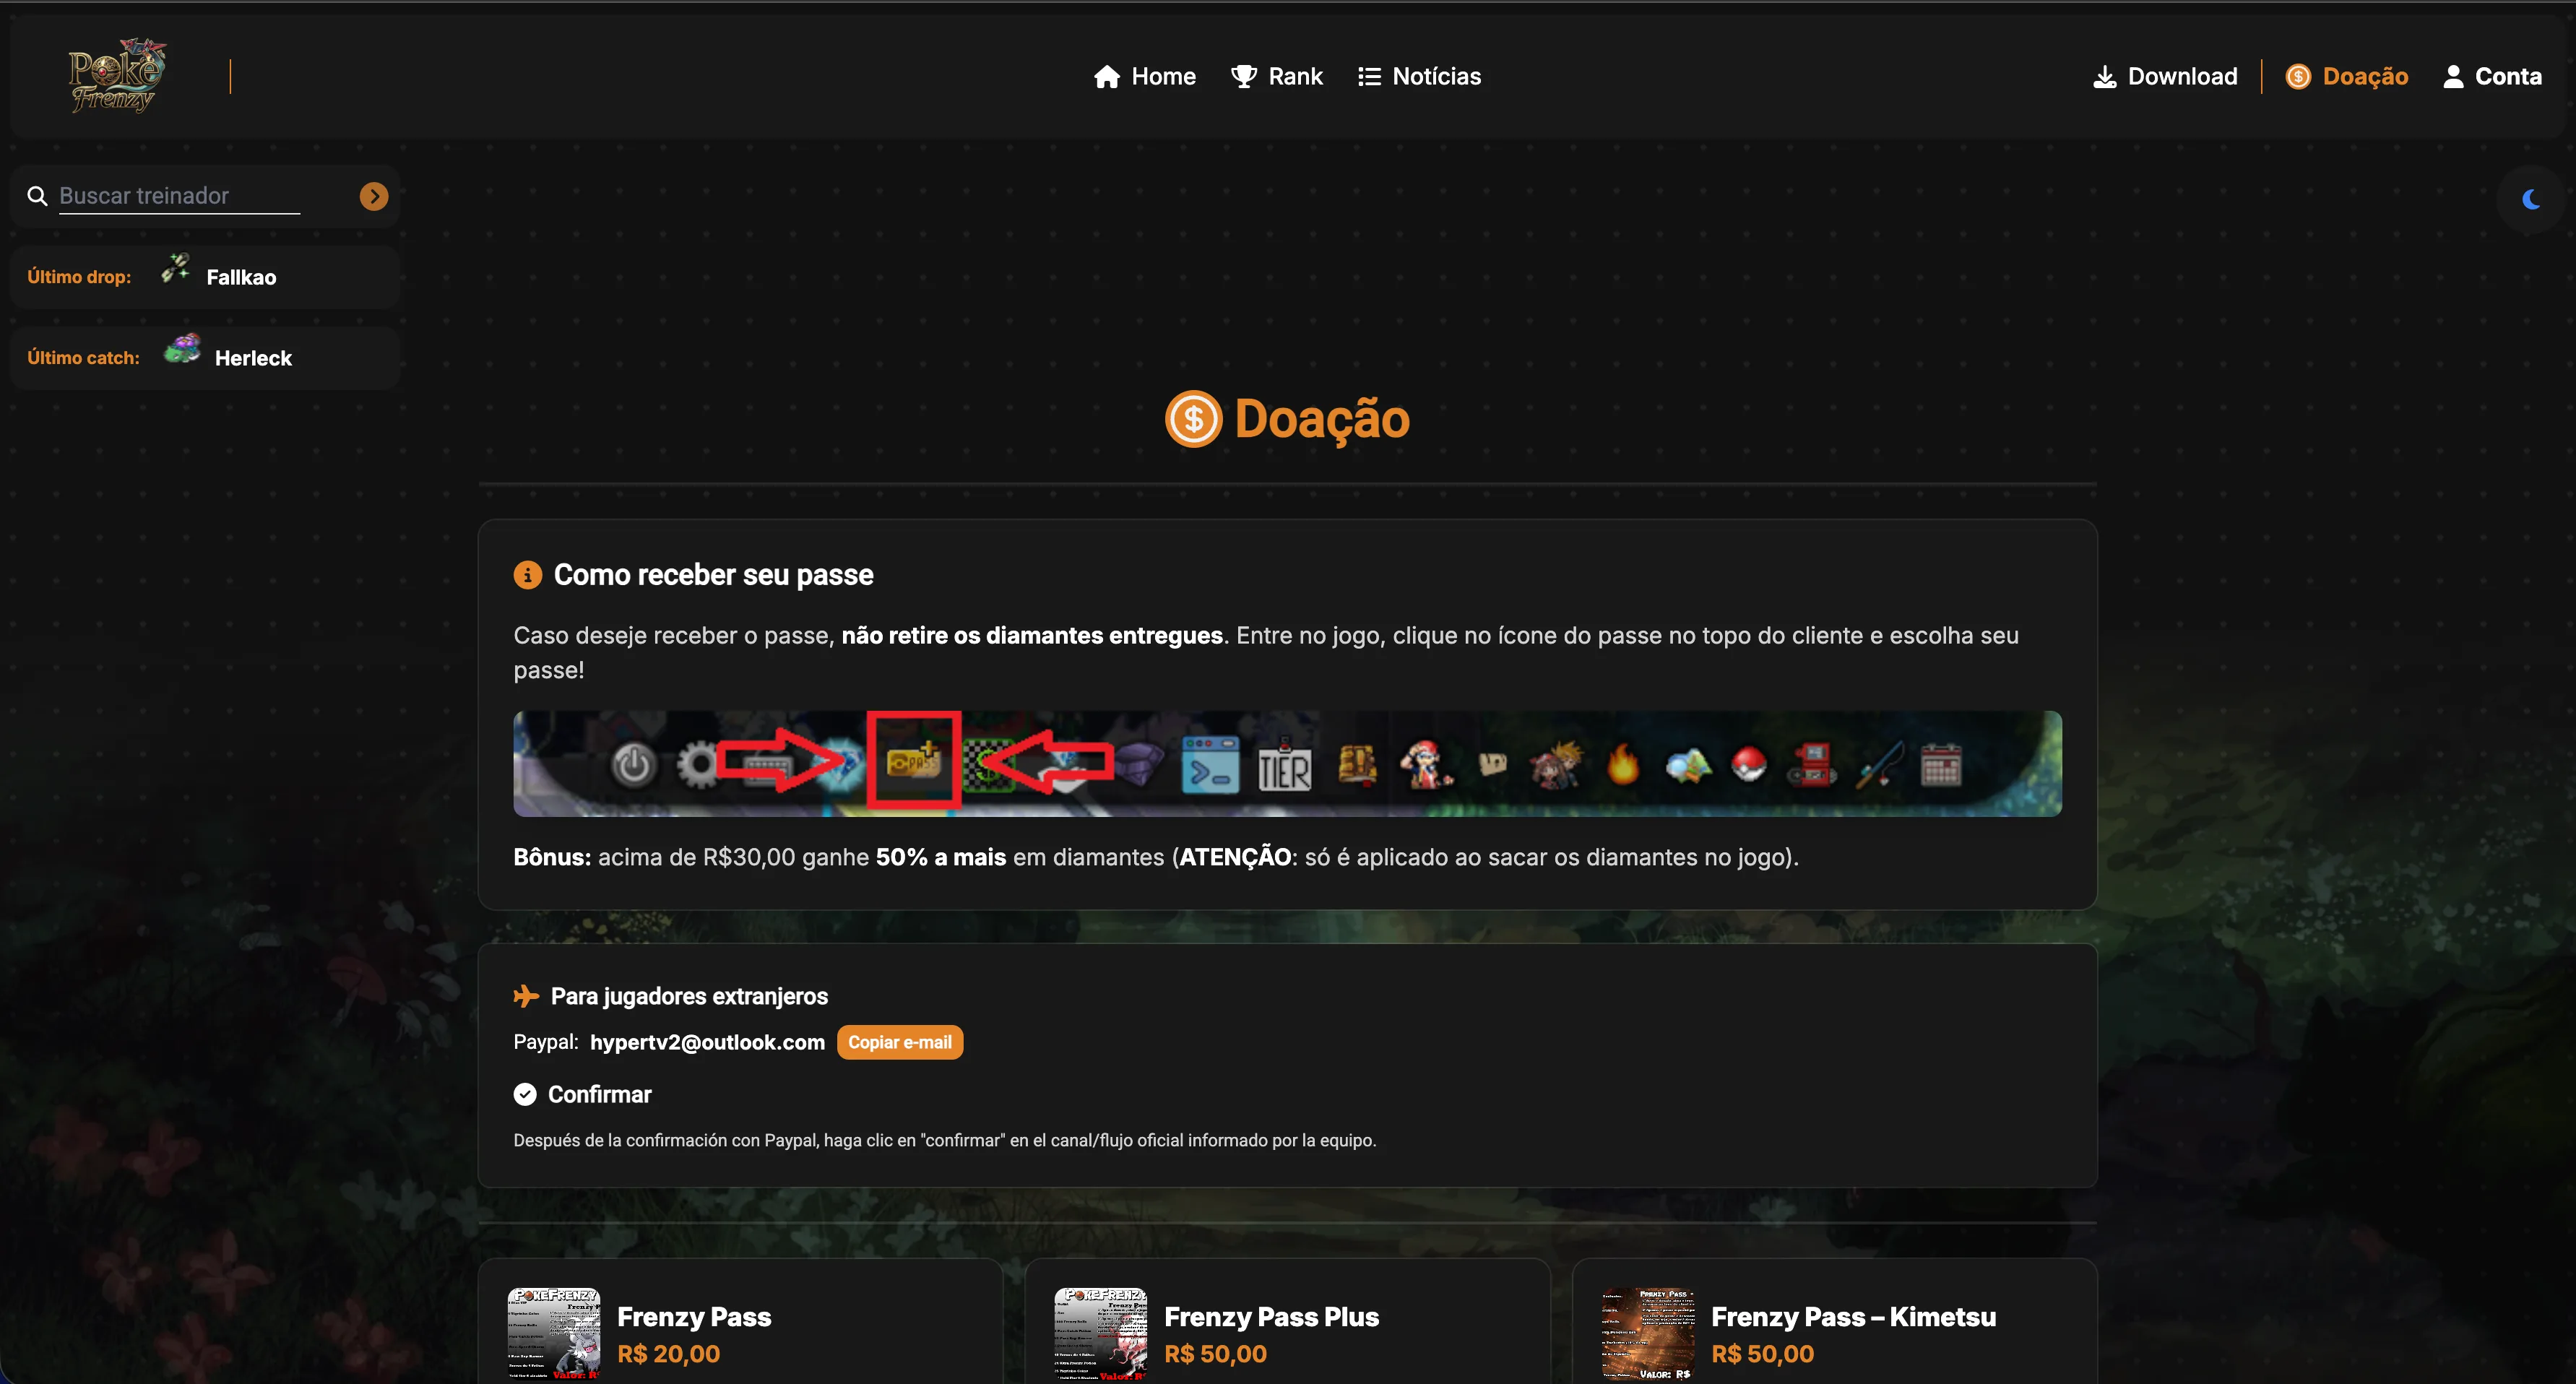The width and height of the screenshot is (2576, 1384).
Task: Open the Download page
Action: [2165, 77]
